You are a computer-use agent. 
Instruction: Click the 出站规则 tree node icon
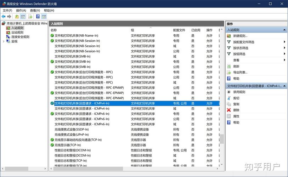pyautogui.click(x=8, y=32)
